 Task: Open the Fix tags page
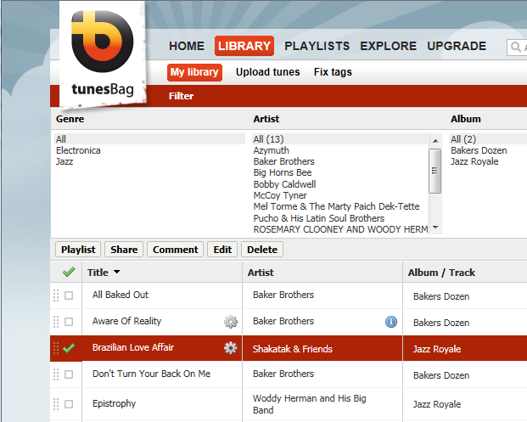click(333, 72)
